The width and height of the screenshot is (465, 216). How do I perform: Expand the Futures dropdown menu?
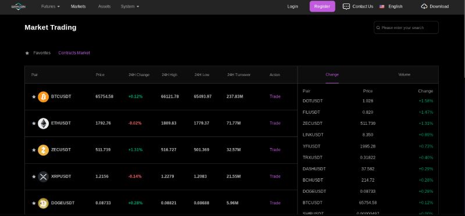pyautogui.click(x=51, y=6)
